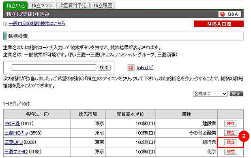Open the 積立プラン tab
This screenshot has height=158, width=251.
(x=42, y=6)
